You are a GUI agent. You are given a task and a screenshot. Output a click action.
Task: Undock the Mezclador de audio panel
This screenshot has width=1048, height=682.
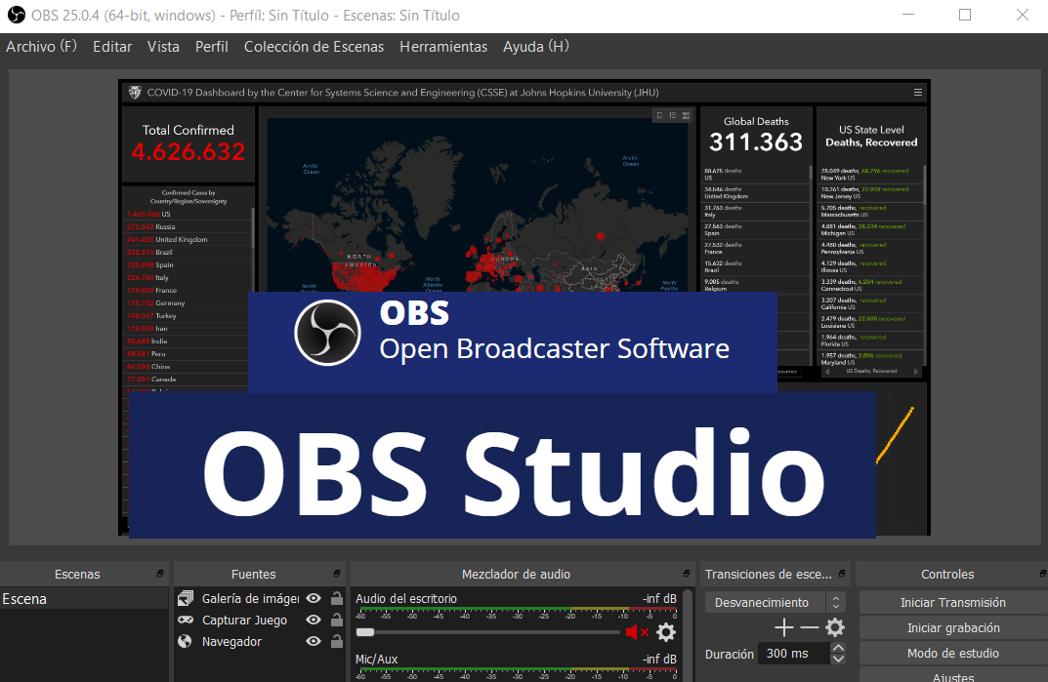click(x=686, y=574)
